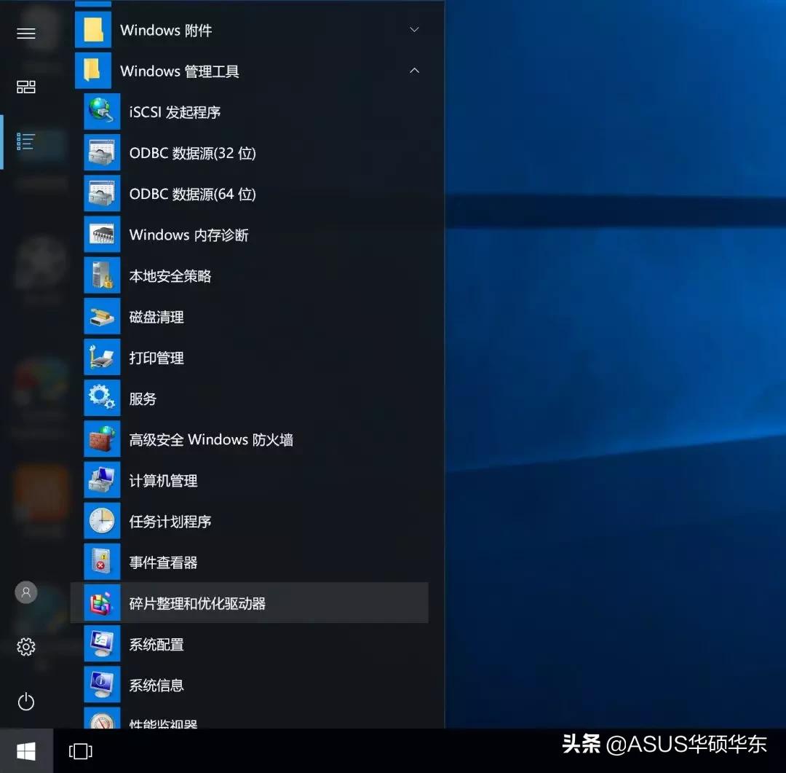Viewport: 786px width, 773px height.
Task: Open 打印管理
Action: [156, 357]
